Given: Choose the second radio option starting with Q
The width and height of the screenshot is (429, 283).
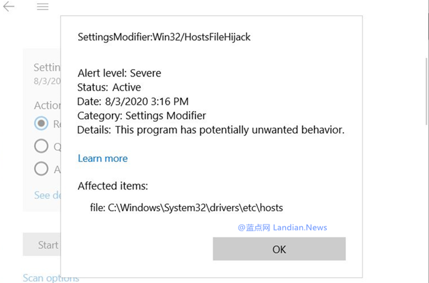Looking at the screenshot, I should click(41, 146).
